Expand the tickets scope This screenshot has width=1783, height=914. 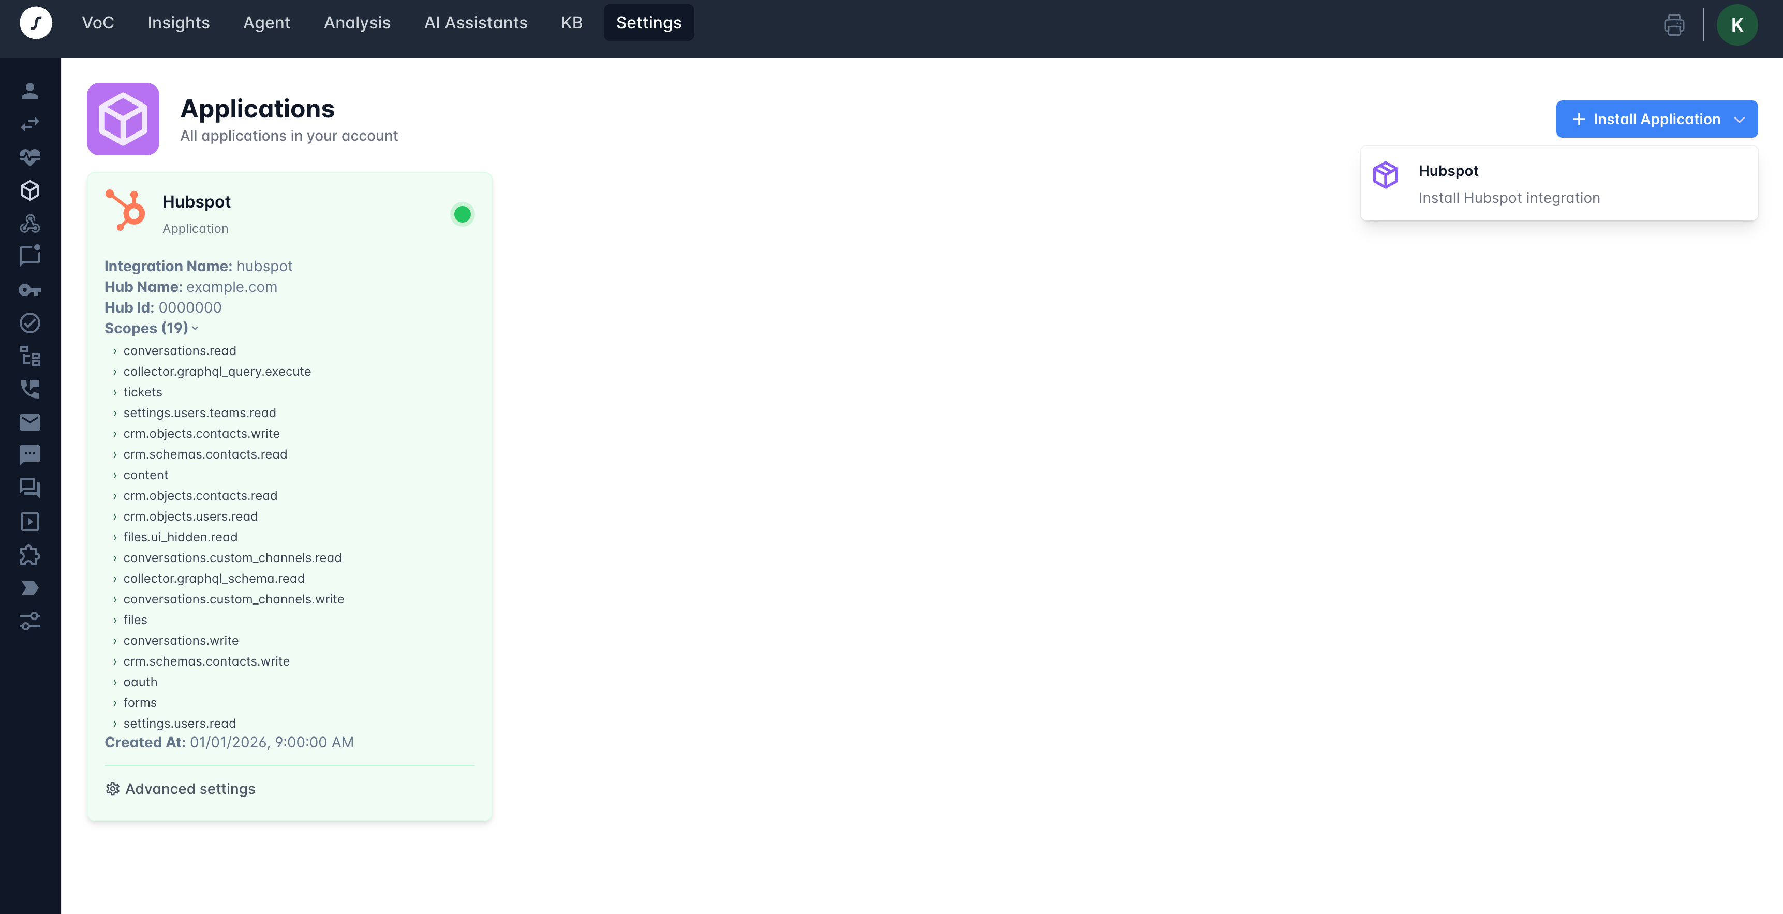point(137,393)
